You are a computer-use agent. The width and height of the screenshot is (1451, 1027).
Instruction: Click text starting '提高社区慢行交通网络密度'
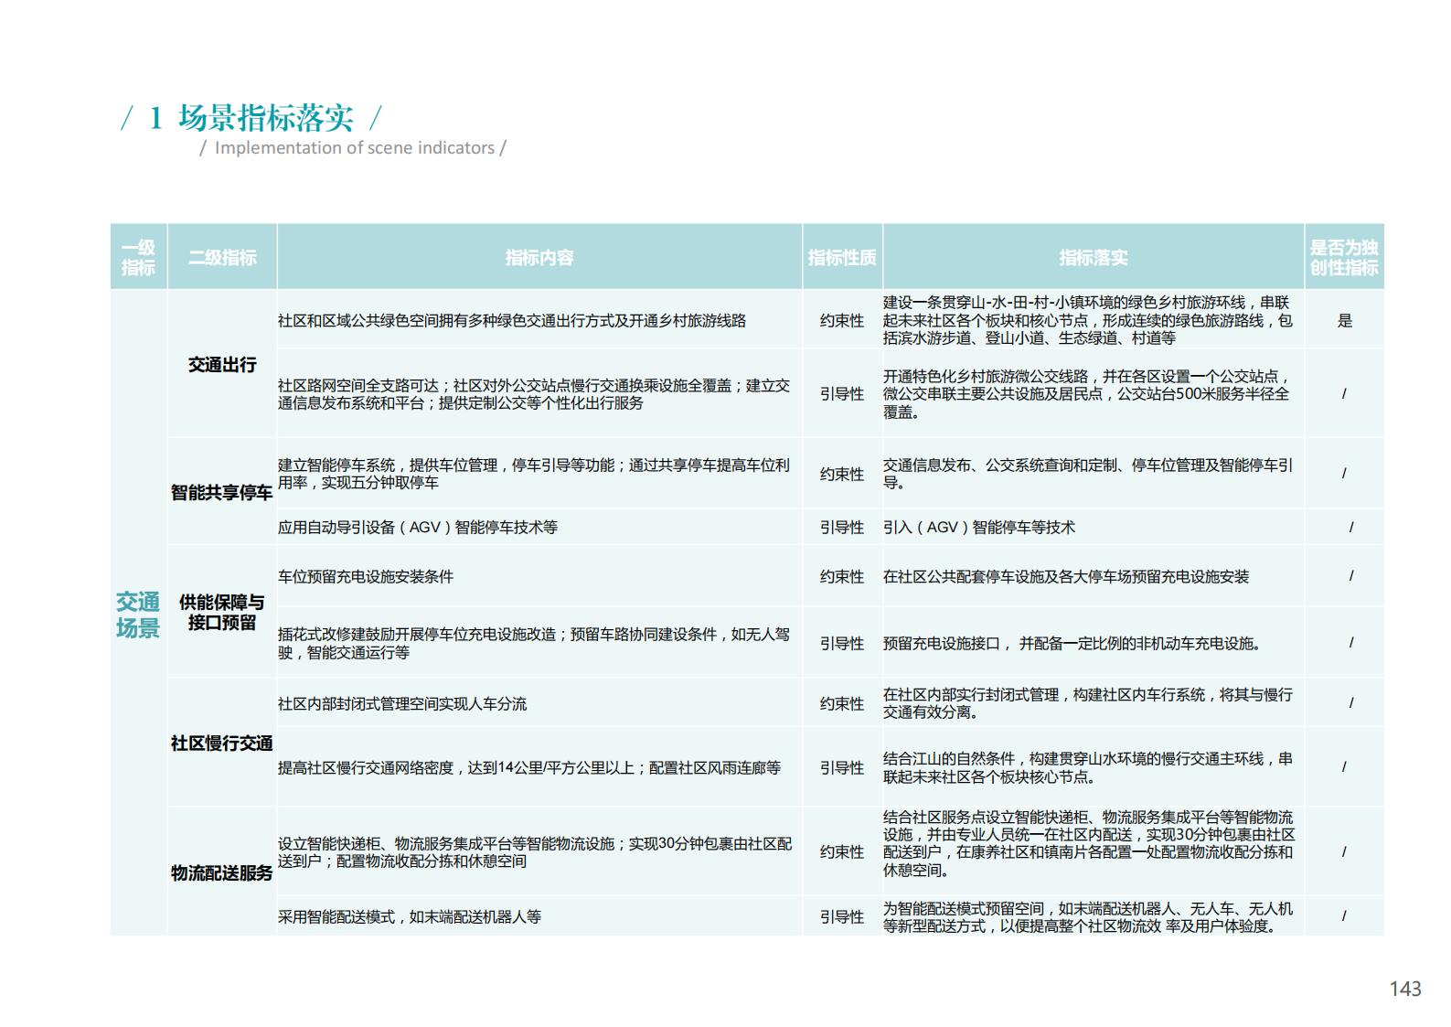(529, 768)
